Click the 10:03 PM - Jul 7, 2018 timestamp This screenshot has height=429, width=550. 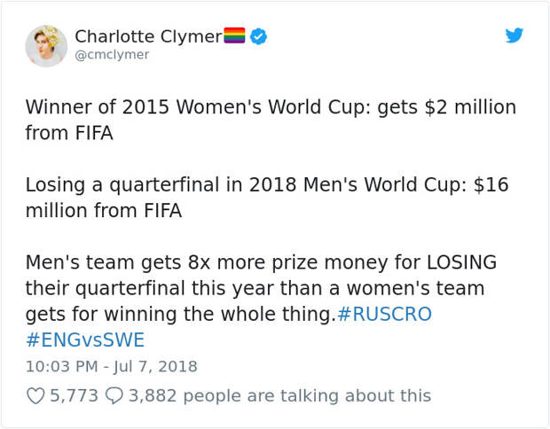click(x=112, y=367)
